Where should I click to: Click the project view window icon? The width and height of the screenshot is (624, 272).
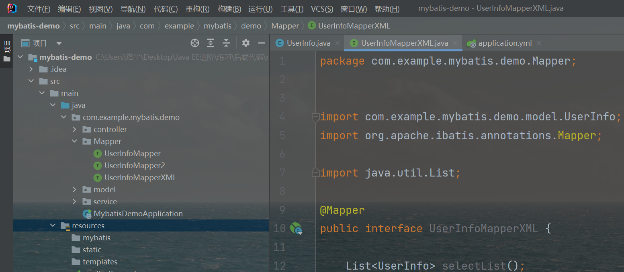click(25, 43)
